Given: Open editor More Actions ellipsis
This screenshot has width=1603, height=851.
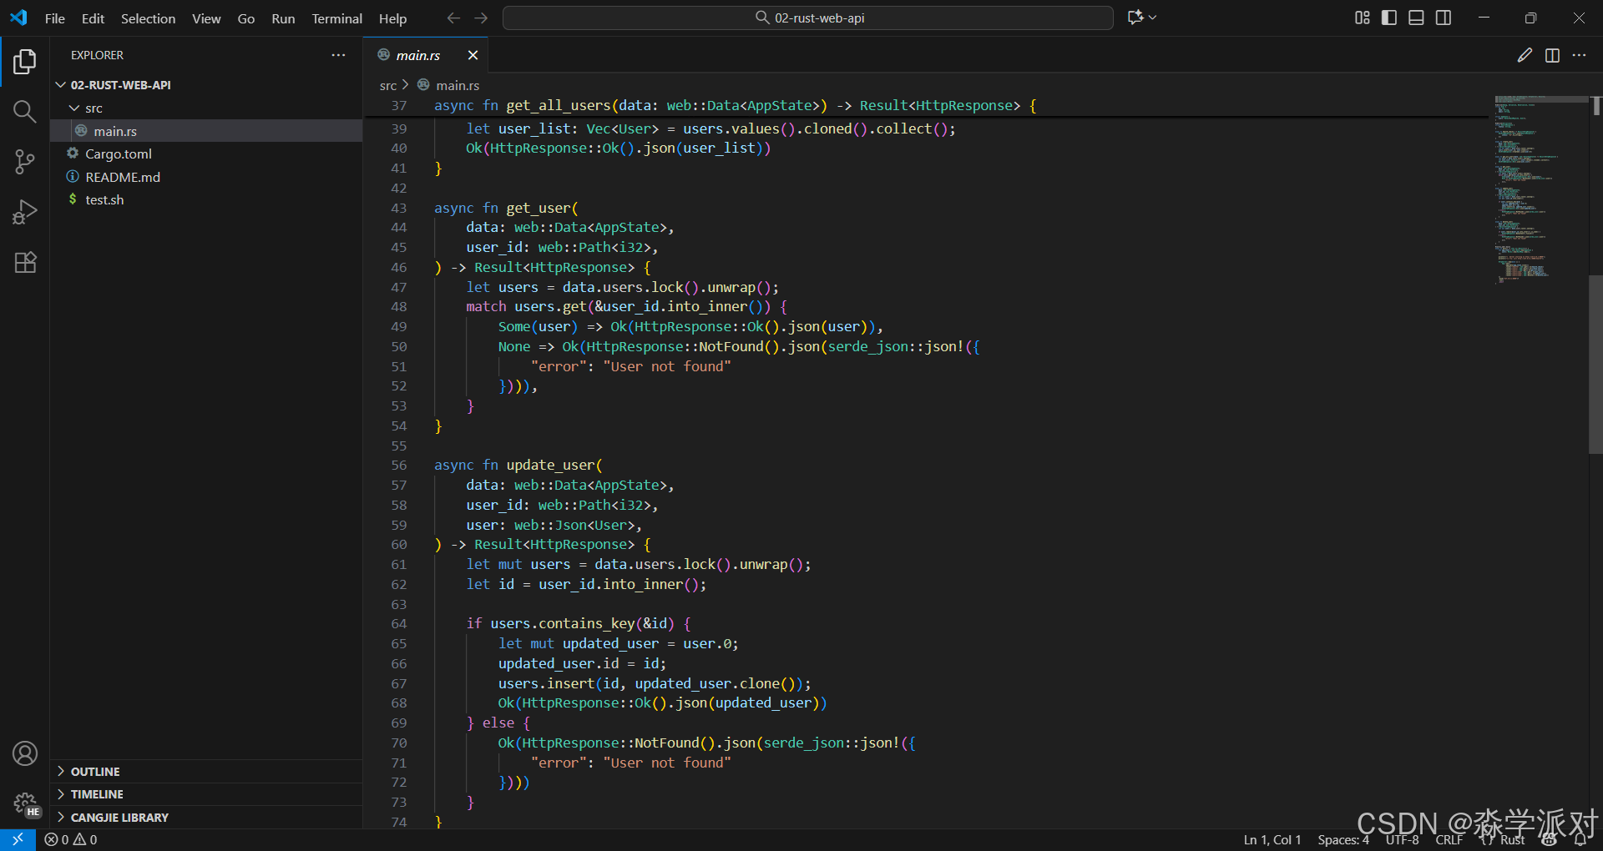Looking at the screenshot, I should pos(1579,55).
